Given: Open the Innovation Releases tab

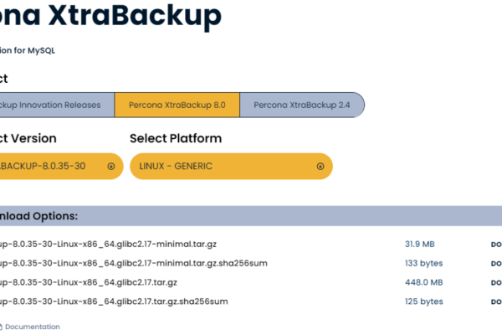Looking at the screenshot, I should click(x=54, y=105).
